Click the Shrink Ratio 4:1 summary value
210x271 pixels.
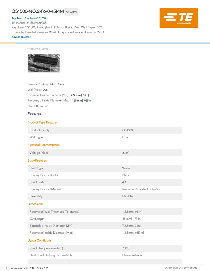pos(47,106)
